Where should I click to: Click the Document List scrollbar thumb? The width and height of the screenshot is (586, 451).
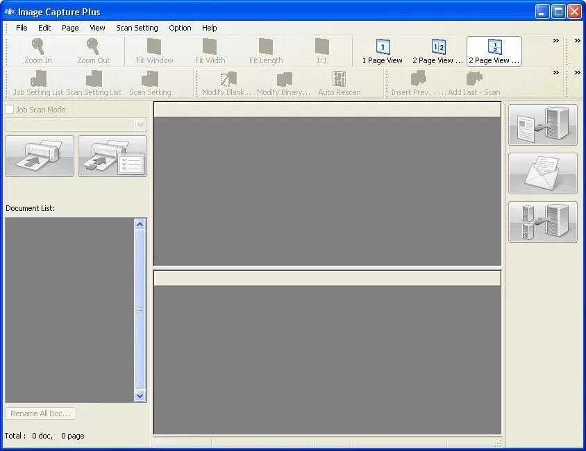140,309
